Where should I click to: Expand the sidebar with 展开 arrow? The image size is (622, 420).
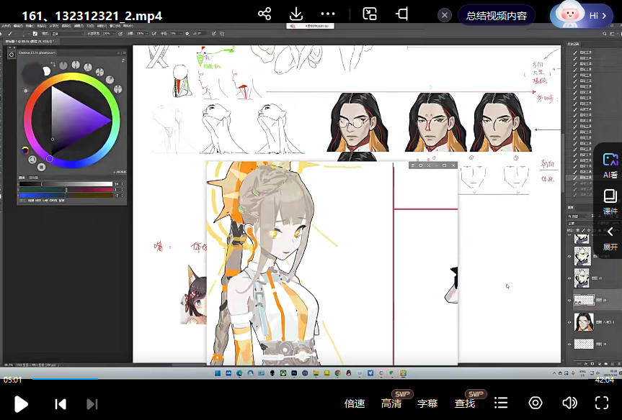(610, 237)
